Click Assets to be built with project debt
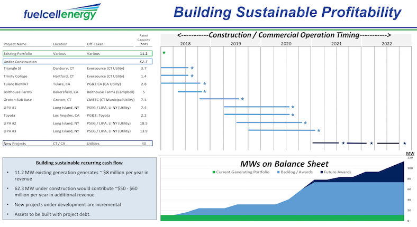 pyautogui.click(x=52, y=214)
